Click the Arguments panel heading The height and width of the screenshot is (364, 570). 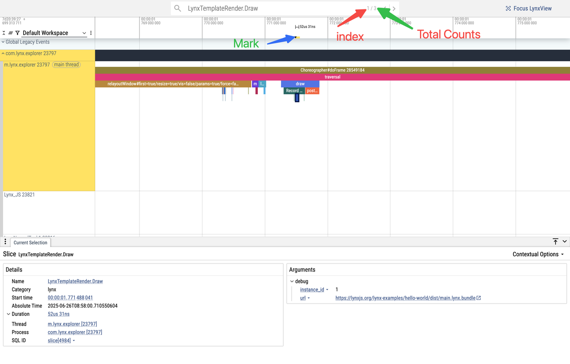(x=302, y=270)
